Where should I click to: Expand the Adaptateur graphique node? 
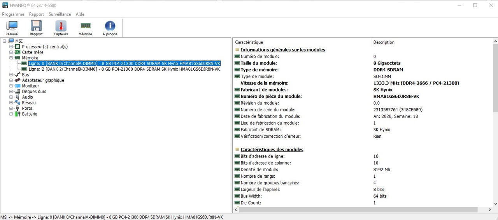click(x=11, y=80)
